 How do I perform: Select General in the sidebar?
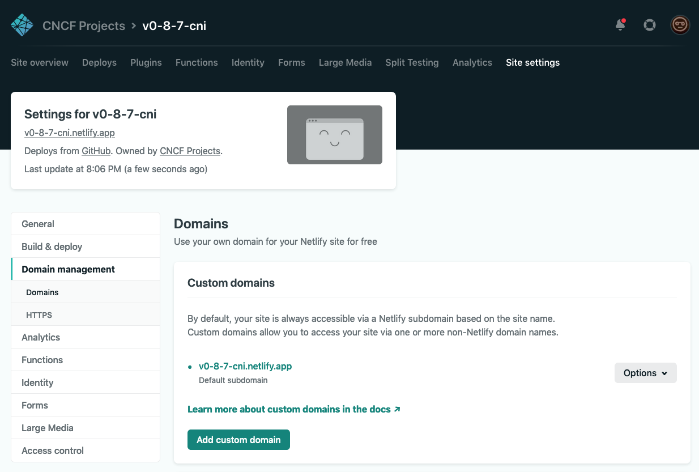pos(86,224)
